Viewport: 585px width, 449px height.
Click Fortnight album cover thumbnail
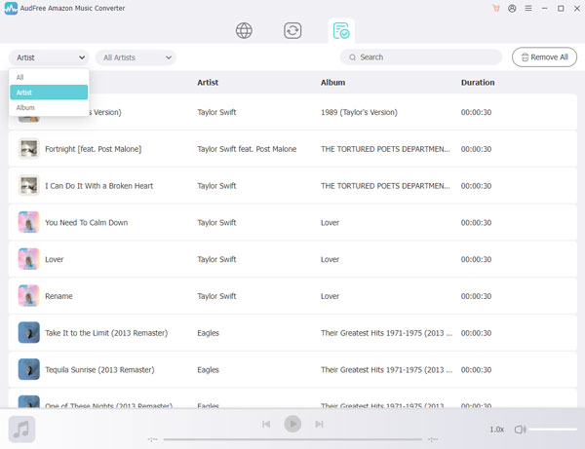point(28,149)
